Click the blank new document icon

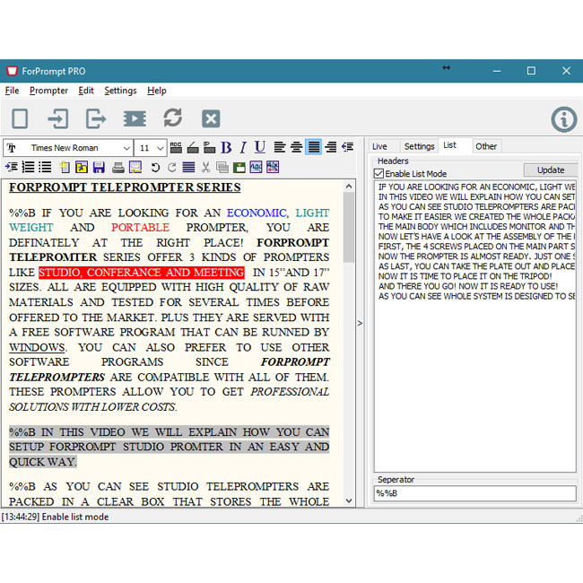(x=20, y=118)
